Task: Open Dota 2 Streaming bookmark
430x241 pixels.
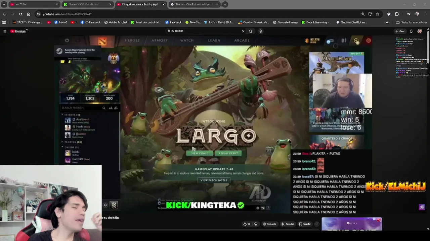Action: pos(316,22)
